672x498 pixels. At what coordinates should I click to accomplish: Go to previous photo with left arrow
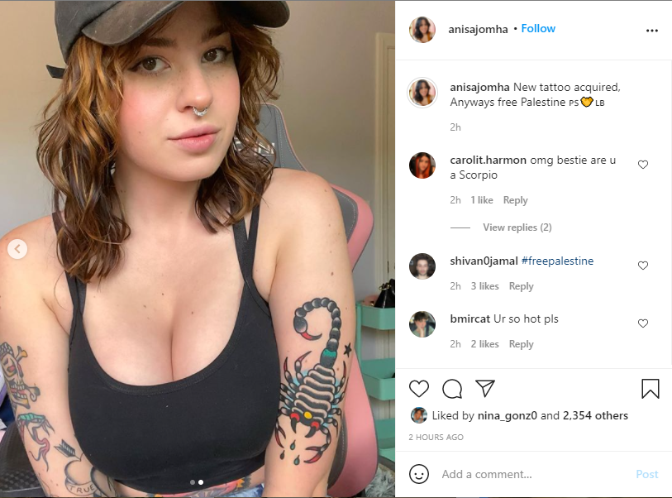tap(17, 249)
